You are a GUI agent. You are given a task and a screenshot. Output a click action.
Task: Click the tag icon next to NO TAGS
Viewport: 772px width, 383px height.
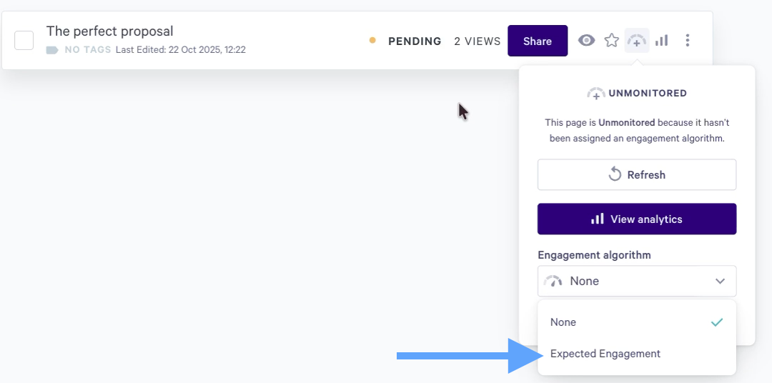(52, 50)
